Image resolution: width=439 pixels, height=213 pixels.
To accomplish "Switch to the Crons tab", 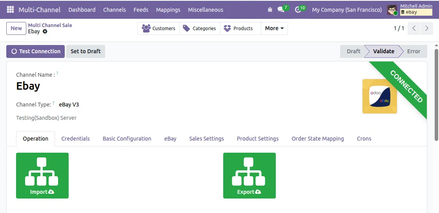I will coord(364,139).
